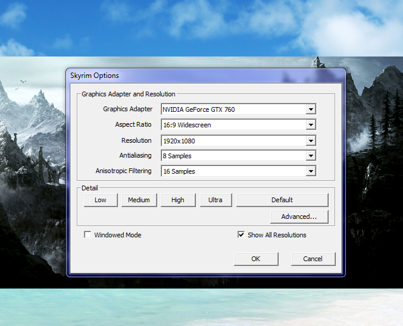Uncheck Show All Resolutions
The width and height of the screenshot is (403, 326).
(241, 235)
